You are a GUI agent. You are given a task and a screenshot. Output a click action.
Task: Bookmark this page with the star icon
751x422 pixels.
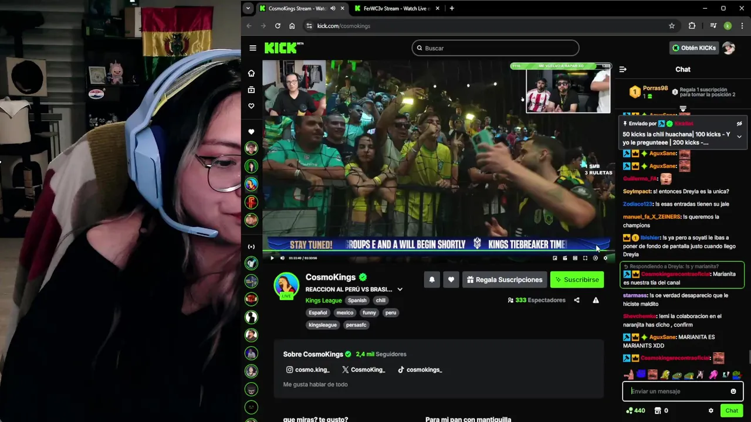[672, 26]
